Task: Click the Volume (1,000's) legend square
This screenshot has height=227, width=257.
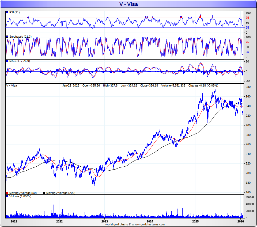Action: [7, 196]
